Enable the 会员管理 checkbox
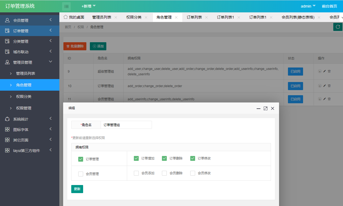The height and width of the screenshot is (206, 343). click(80, 174)
